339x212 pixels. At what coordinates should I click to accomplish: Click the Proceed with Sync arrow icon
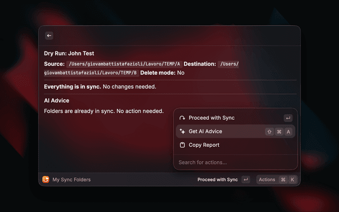coord(182,118)
